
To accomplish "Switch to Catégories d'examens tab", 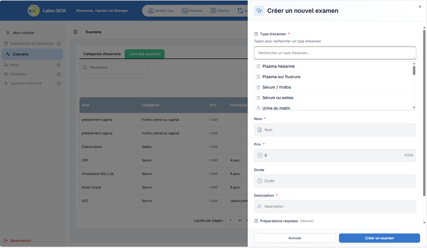I will point(102,54).
